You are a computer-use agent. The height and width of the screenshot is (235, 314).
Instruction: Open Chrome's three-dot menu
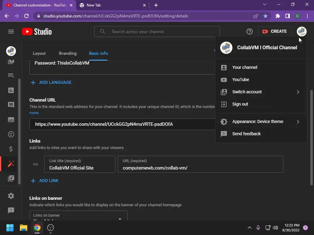pyautogui.click(x=307, y=16)
